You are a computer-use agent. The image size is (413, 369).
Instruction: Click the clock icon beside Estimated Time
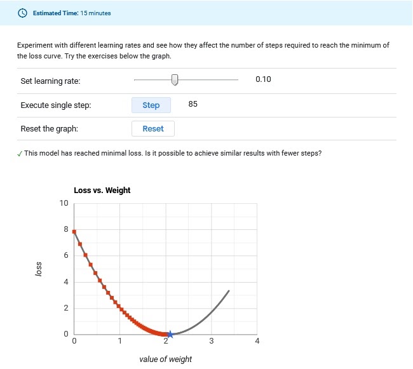coord(24,13)
